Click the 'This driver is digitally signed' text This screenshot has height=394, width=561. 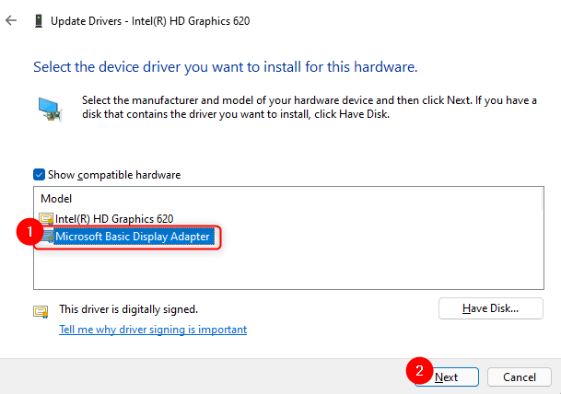point(128,310)
